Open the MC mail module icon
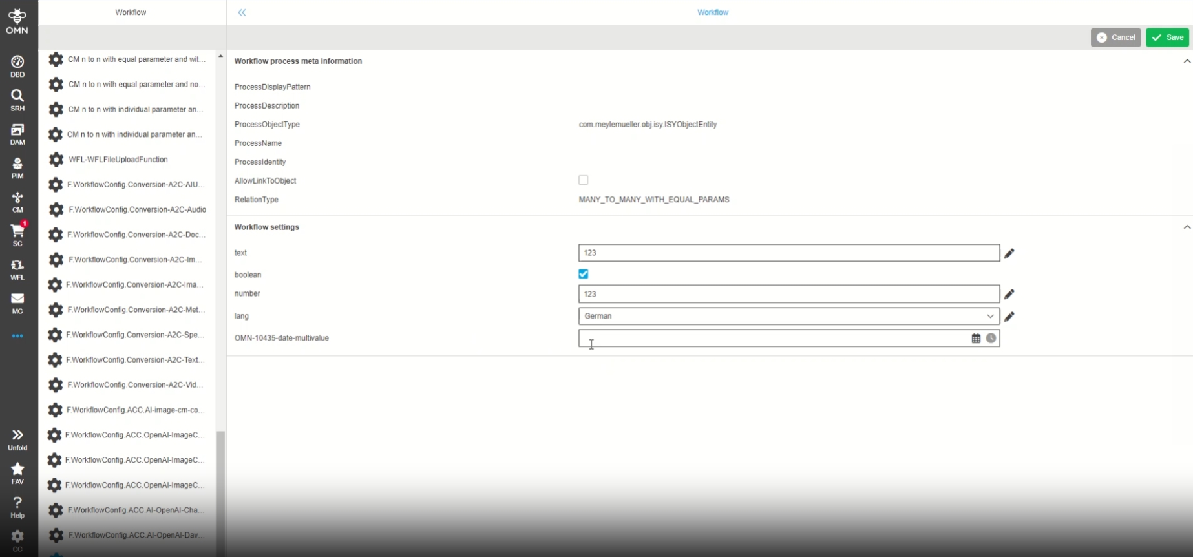The width and height of the screenshot is (1193, 557). [17, 302]
